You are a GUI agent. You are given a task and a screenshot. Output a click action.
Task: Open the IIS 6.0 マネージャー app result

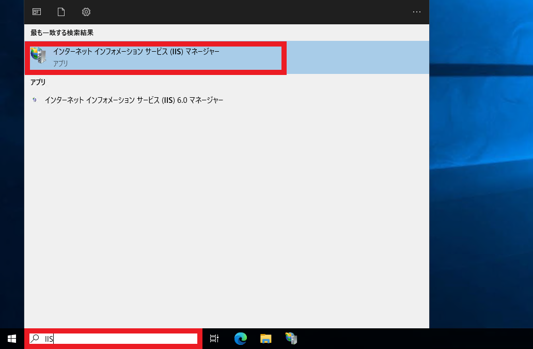tap(227, 100)
